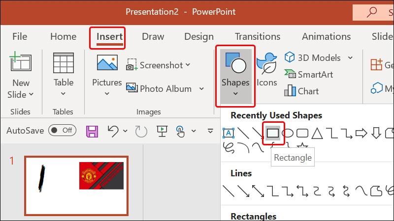Open the Touch/Mouse Mode dropdown arrow

[194, 131]
